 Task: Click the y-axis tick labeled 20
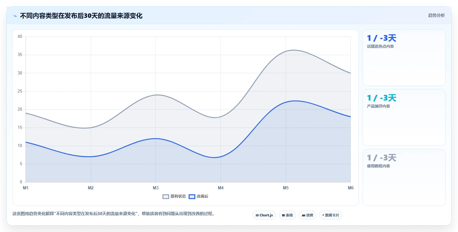coord(20,109)
